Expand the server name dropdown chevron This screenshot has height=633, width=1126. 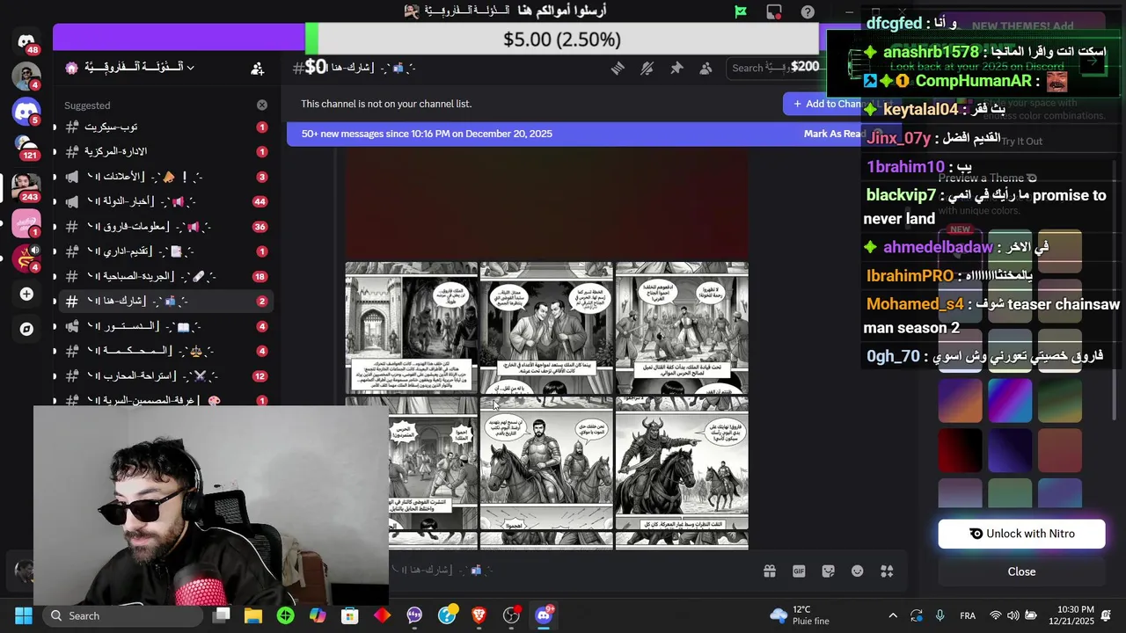190,68
